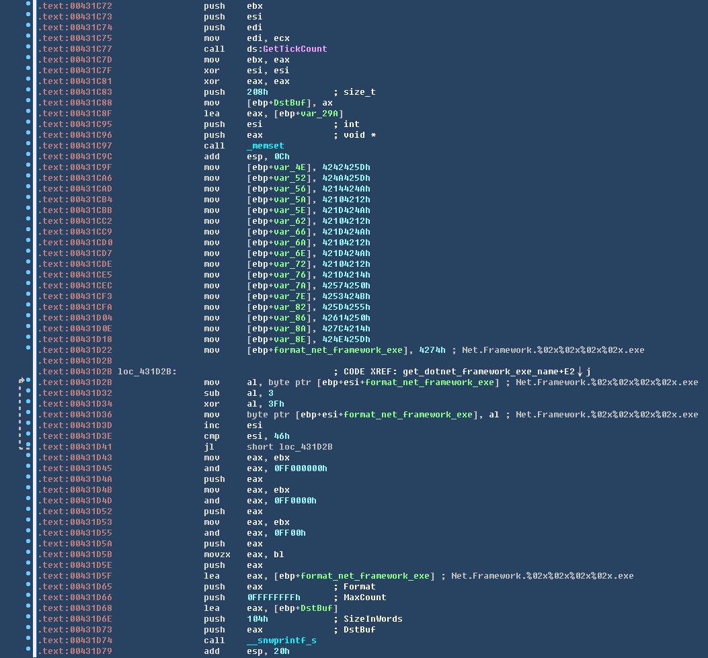Viewport: 708px width, 658px height.
Task: Toggle breakpoint dot on the jl instruction line
Action: coord(28,447)
